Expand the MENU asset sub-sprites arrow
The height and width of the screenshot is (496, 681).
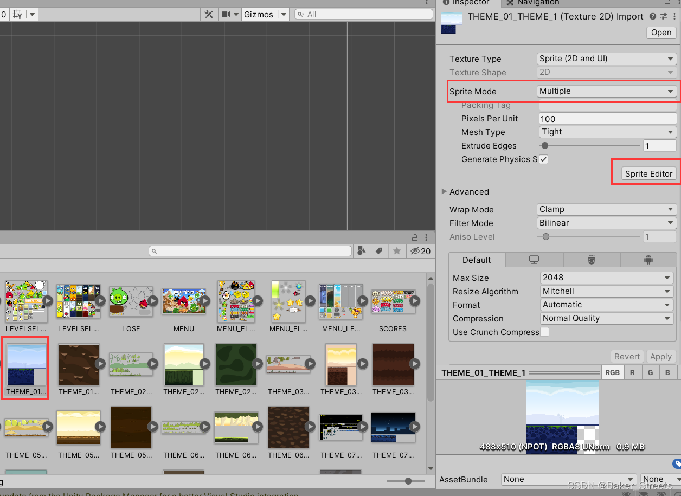point(204,300)
